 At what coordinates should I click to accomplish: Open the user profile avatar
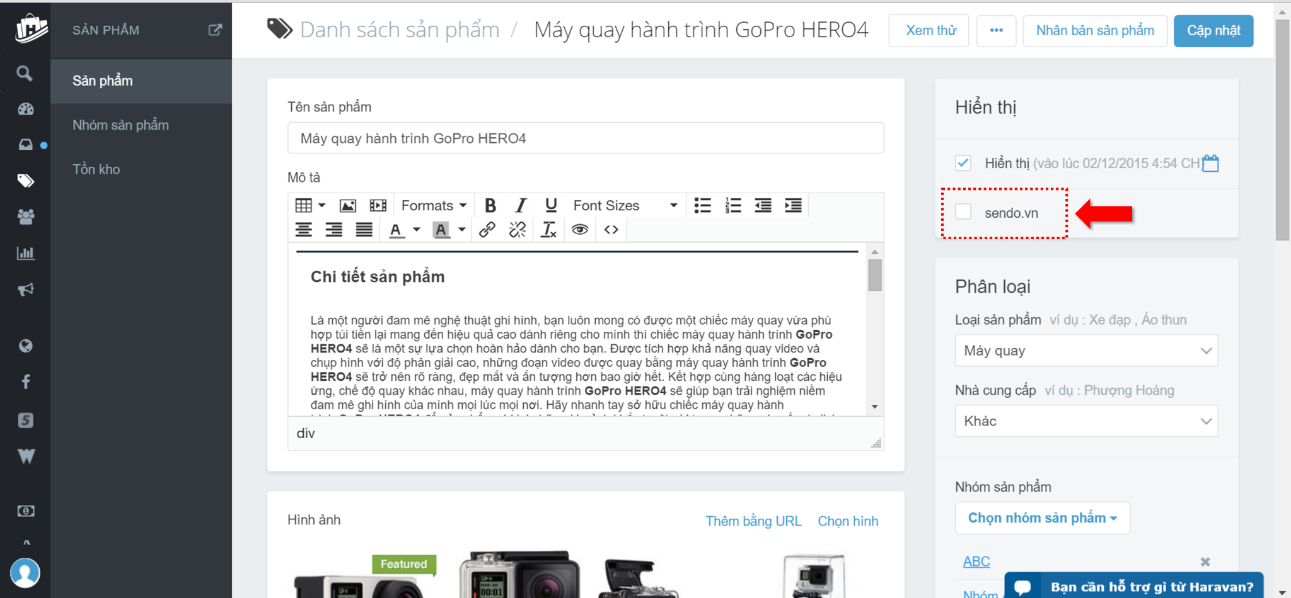[x=25, y=573]
